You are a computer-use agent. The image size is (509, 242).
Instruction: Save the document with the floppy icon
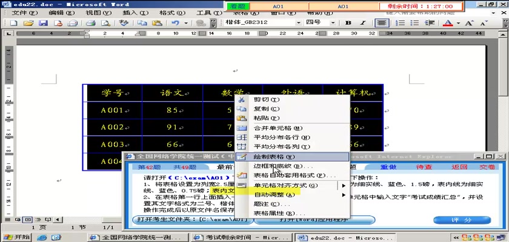pyautogui.click(x=43, y=23)
